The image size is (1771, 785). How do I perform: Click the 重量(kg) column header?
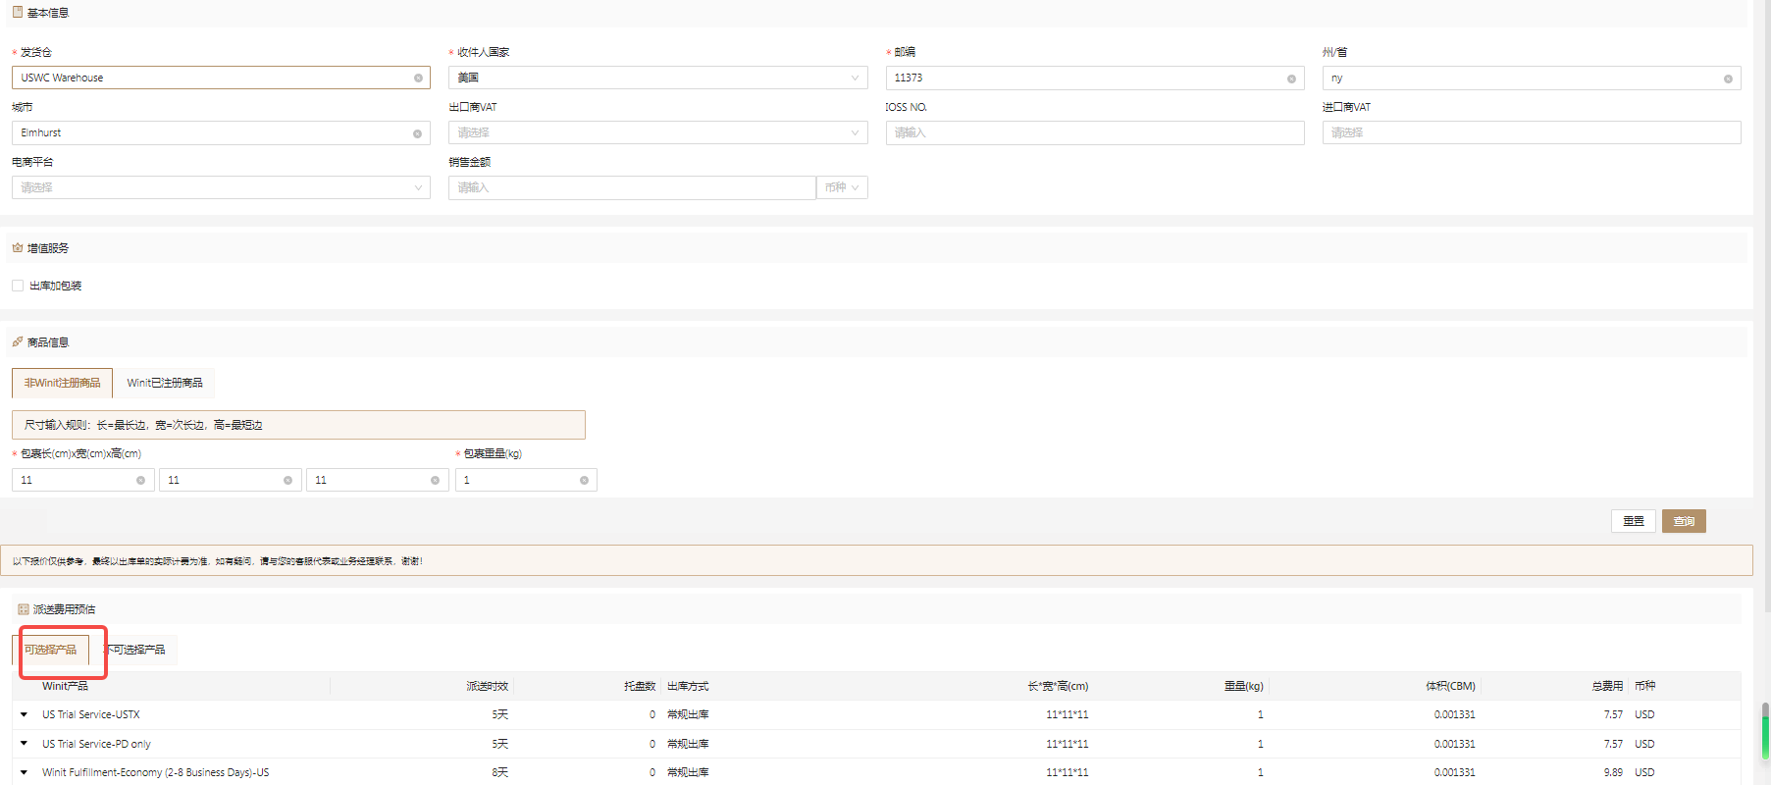click(1243, 686)
